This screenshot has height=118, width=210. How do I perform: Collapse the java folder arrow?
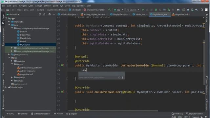9,25
